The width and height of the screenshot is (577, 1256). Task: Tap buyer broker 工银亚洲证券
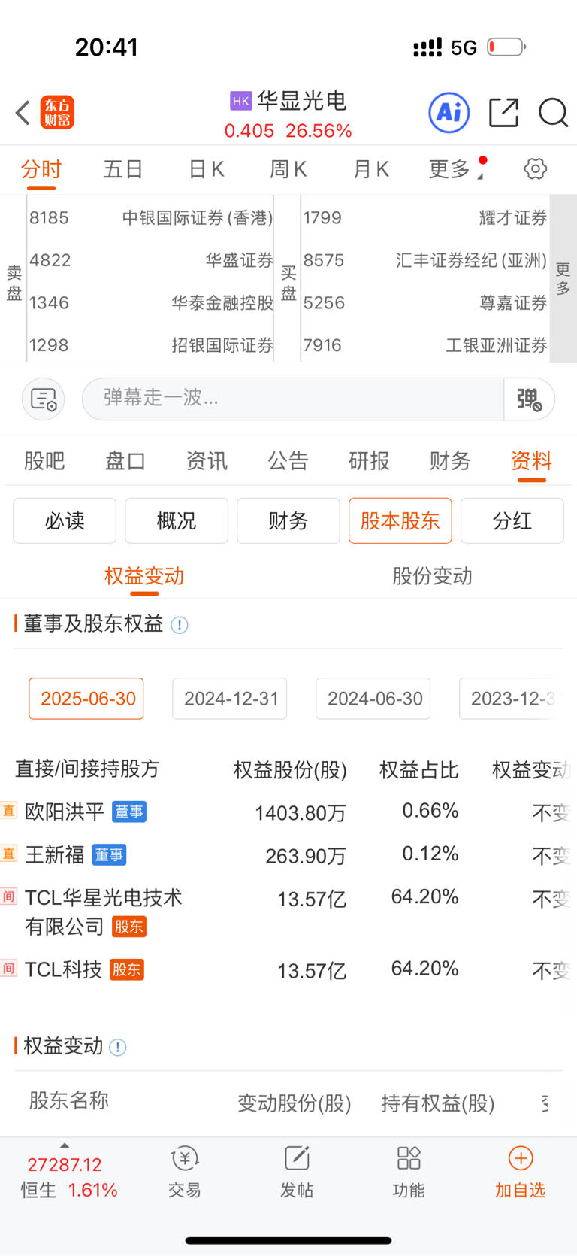coord(497,345)
